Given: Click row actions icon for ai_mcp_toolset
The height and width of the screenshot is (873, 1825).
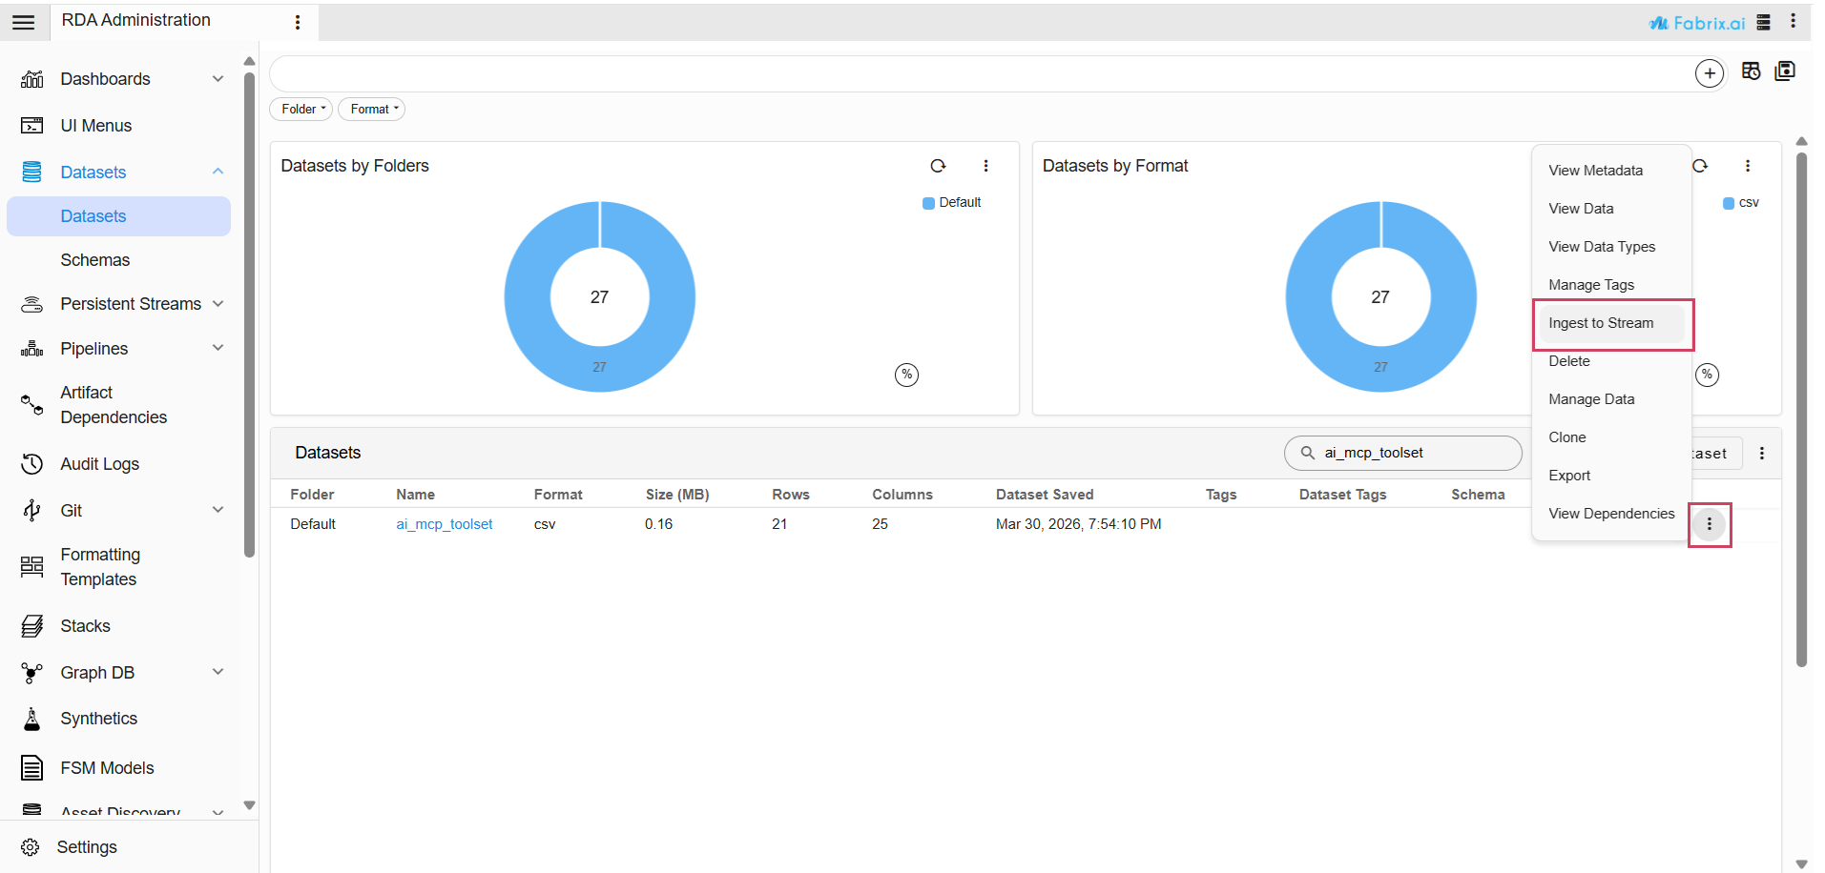Looking at the screenshot, I should click(x=1709, y=524).
